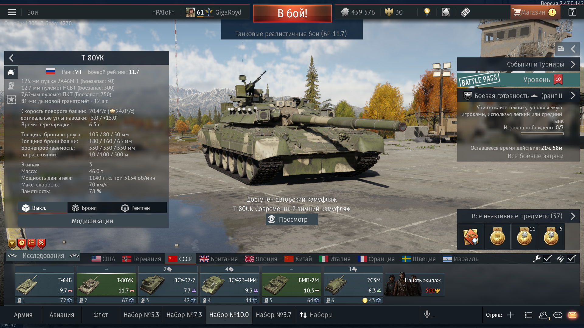Select the ЗСУ-37-2 vehicle slot

pos(168,285)
